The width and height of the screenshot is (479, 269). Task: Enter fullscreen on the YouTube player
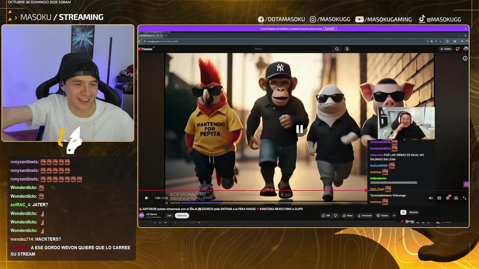[464, 198]
